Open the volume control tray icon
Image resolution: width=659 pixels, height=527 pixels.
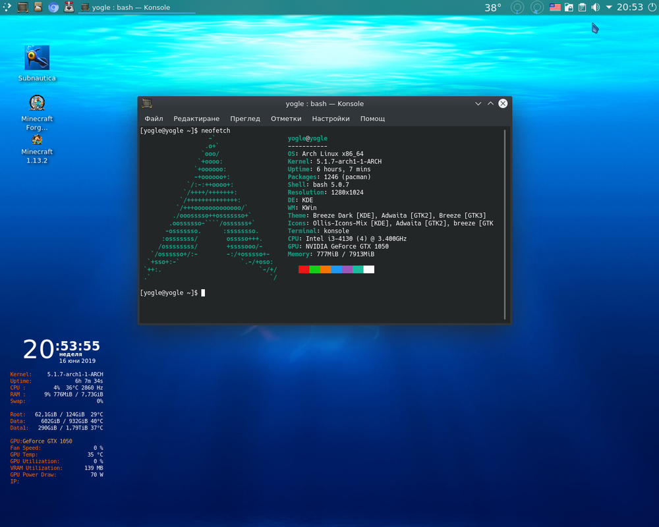pyautogui.click(x=596, y=7)
